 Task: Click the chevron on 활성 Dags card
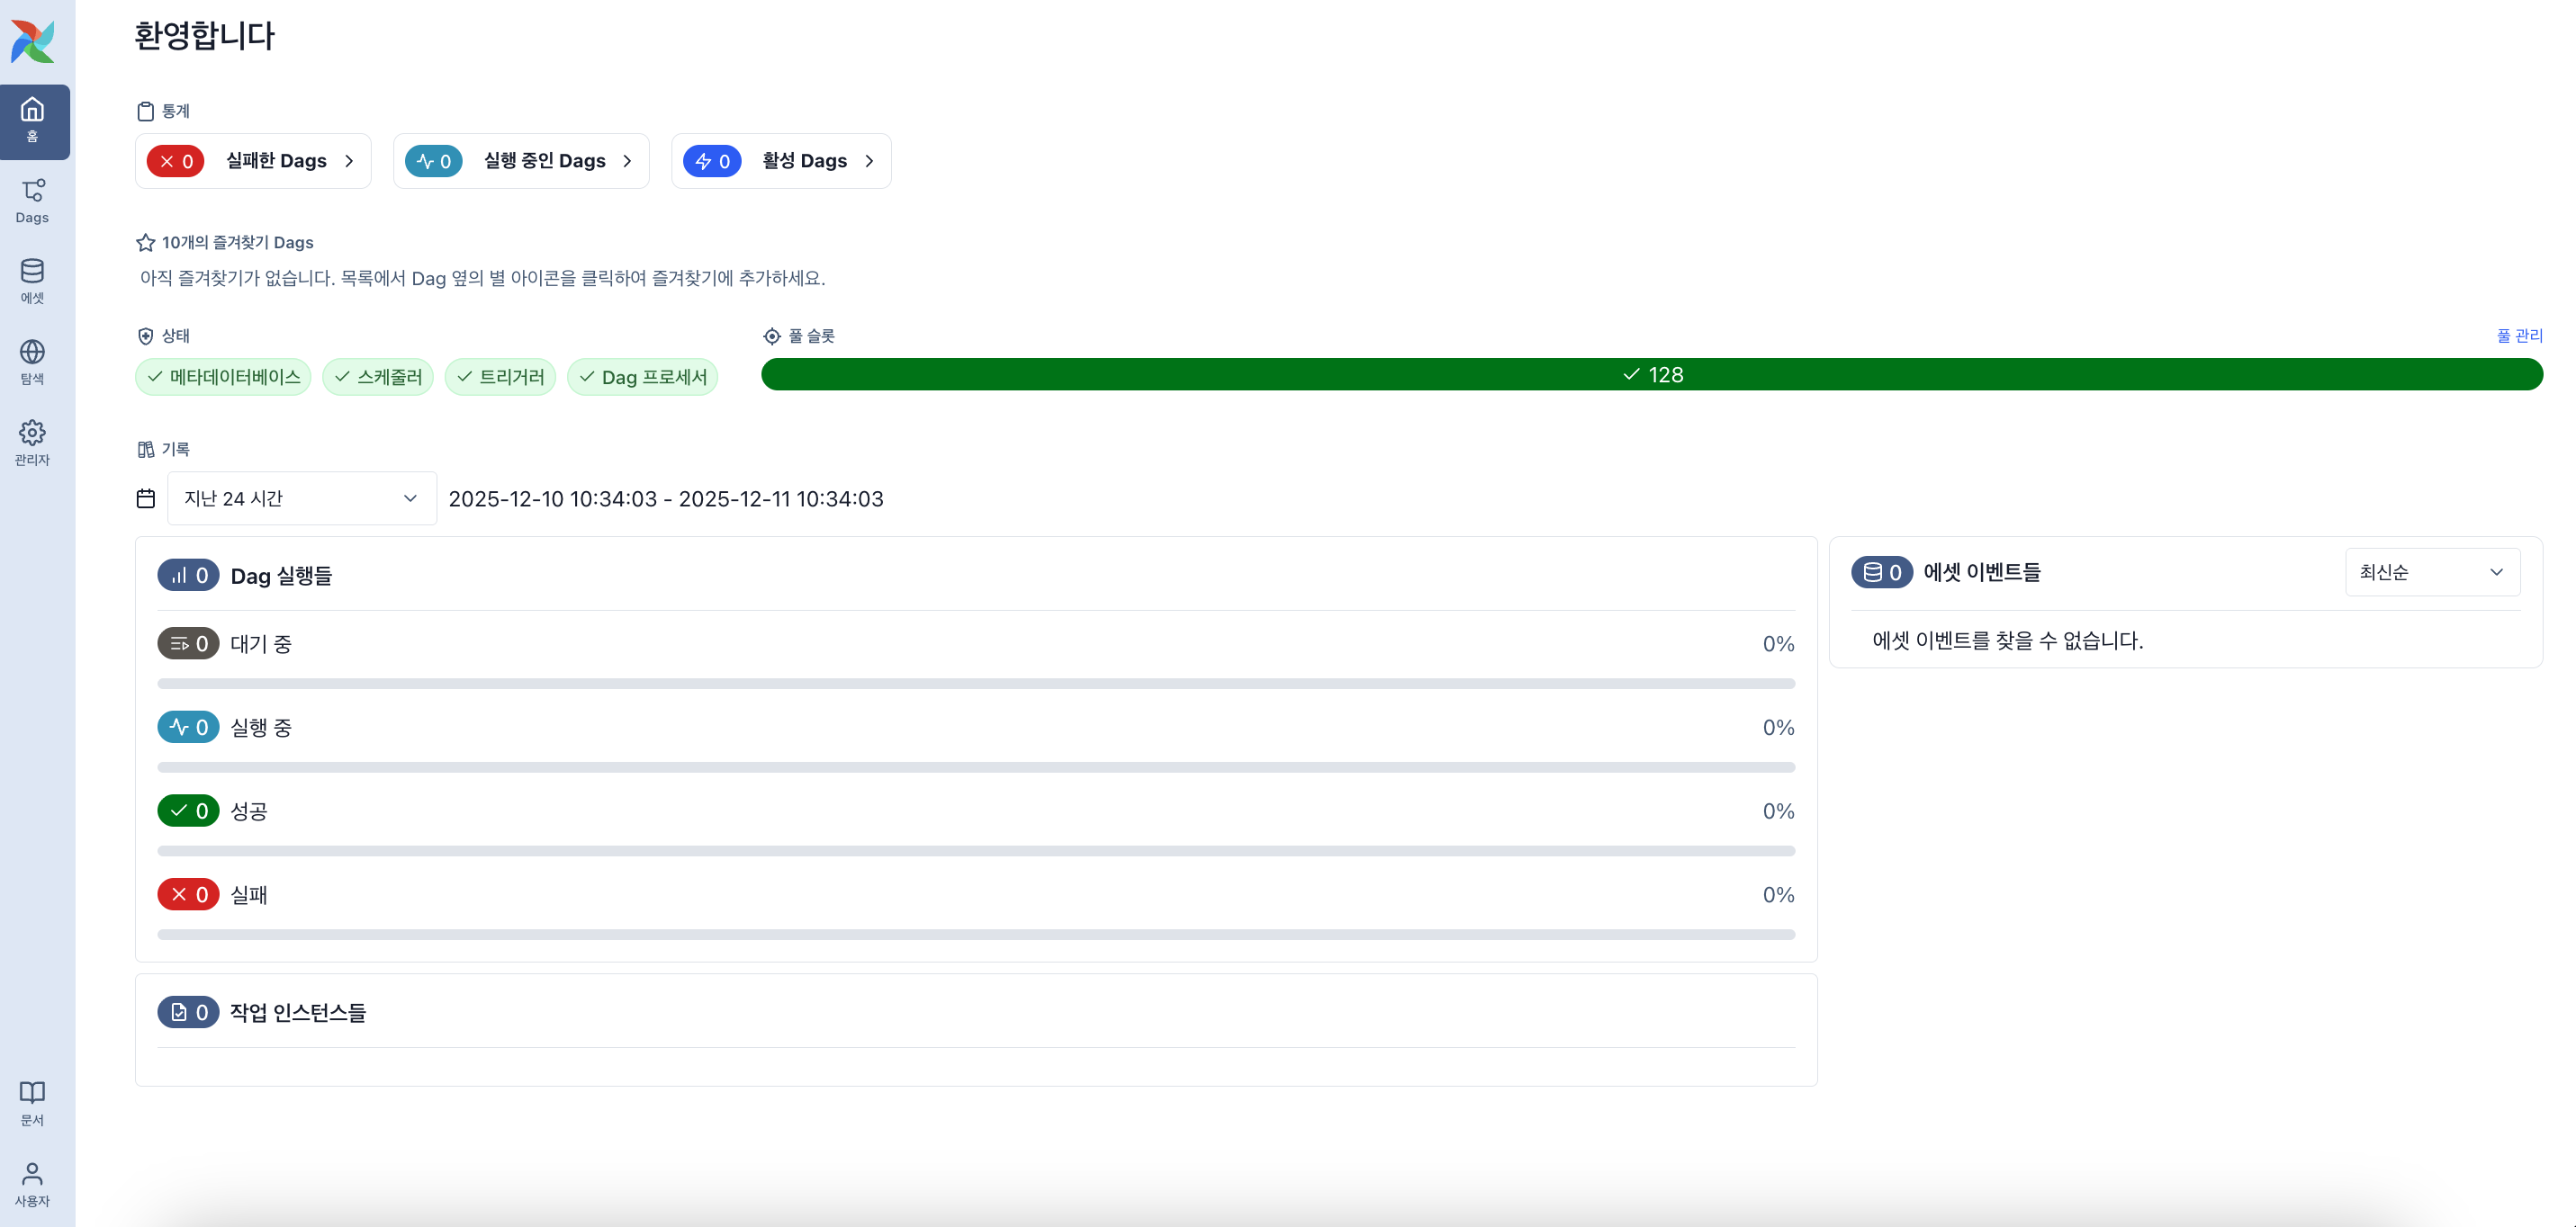(x=869, y=161)
